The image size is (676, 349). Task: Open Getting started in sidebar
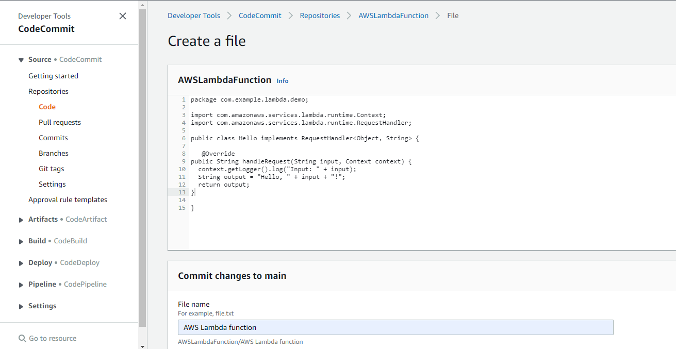click(x=53, y=76)
